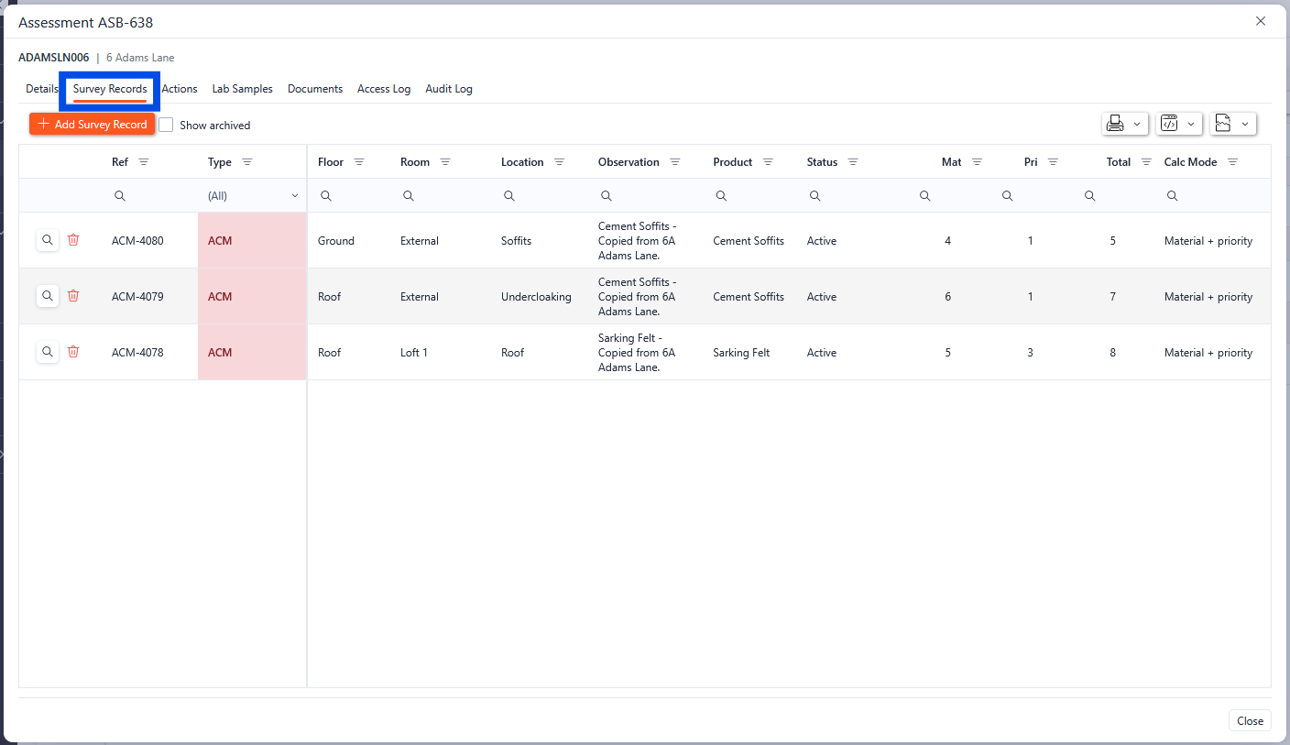Click the Add Survey Record button
This screenshot has width=1290, height=745.
[92, 125]
